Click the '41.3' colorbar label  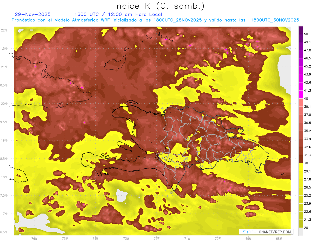[308, 91]
